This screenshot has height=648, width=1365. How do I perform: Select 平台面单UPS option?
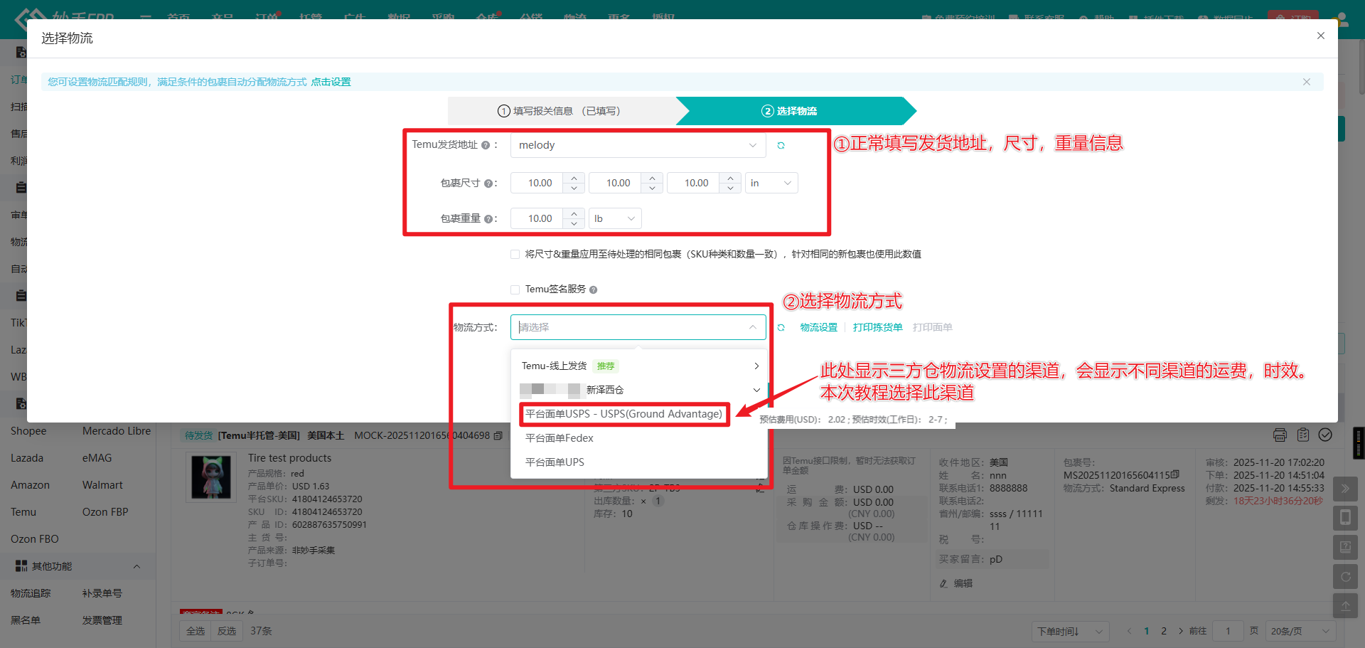pos(555,462)
